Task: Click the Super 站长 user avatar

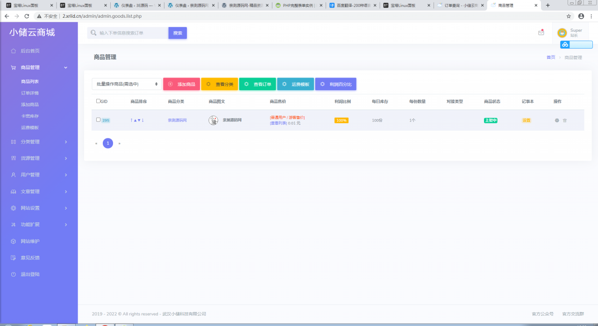Action: (x=562, y=33)
